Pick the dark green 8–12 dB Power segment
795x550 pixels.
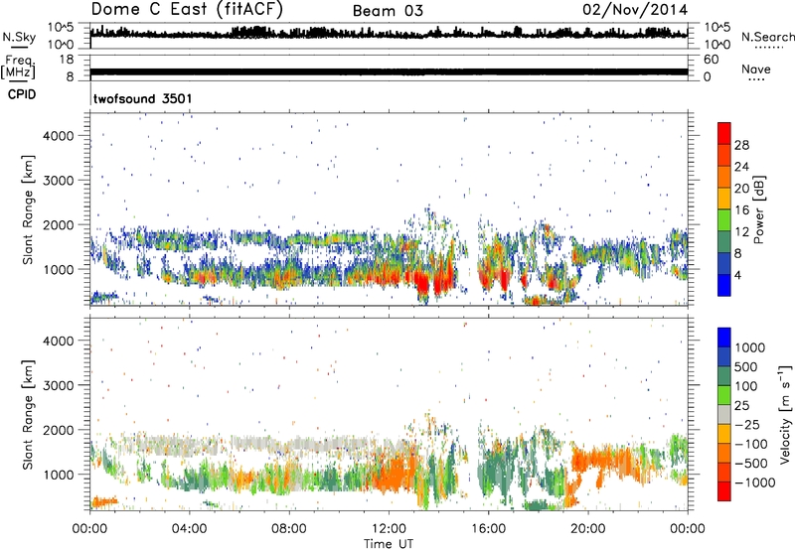point(724,241)
